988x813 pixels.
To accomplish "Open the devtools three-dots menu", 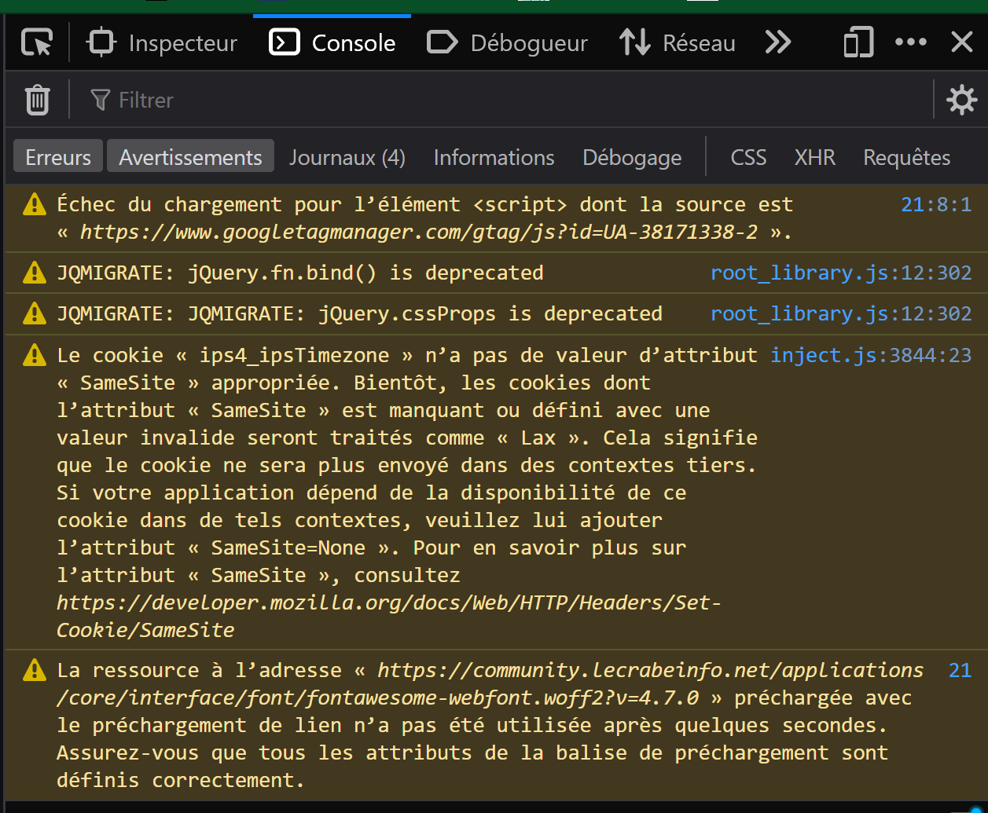I will 911,42.
